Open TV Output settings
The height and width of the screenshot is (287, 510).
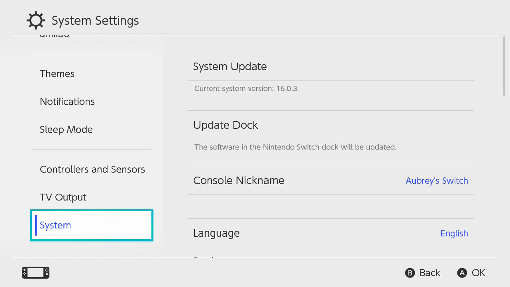pyautogui.click(x=63, y=197)
